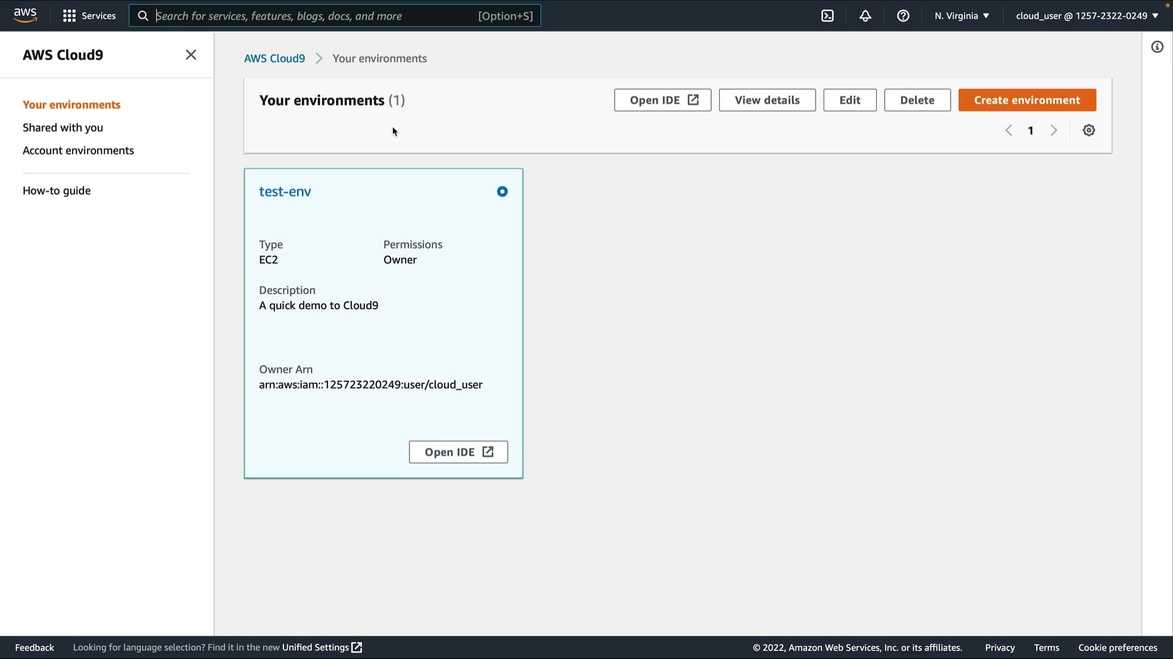Viewport: 1173px width, 659px height.
Task: Open the Services grid menu
Action: (89, 16)
